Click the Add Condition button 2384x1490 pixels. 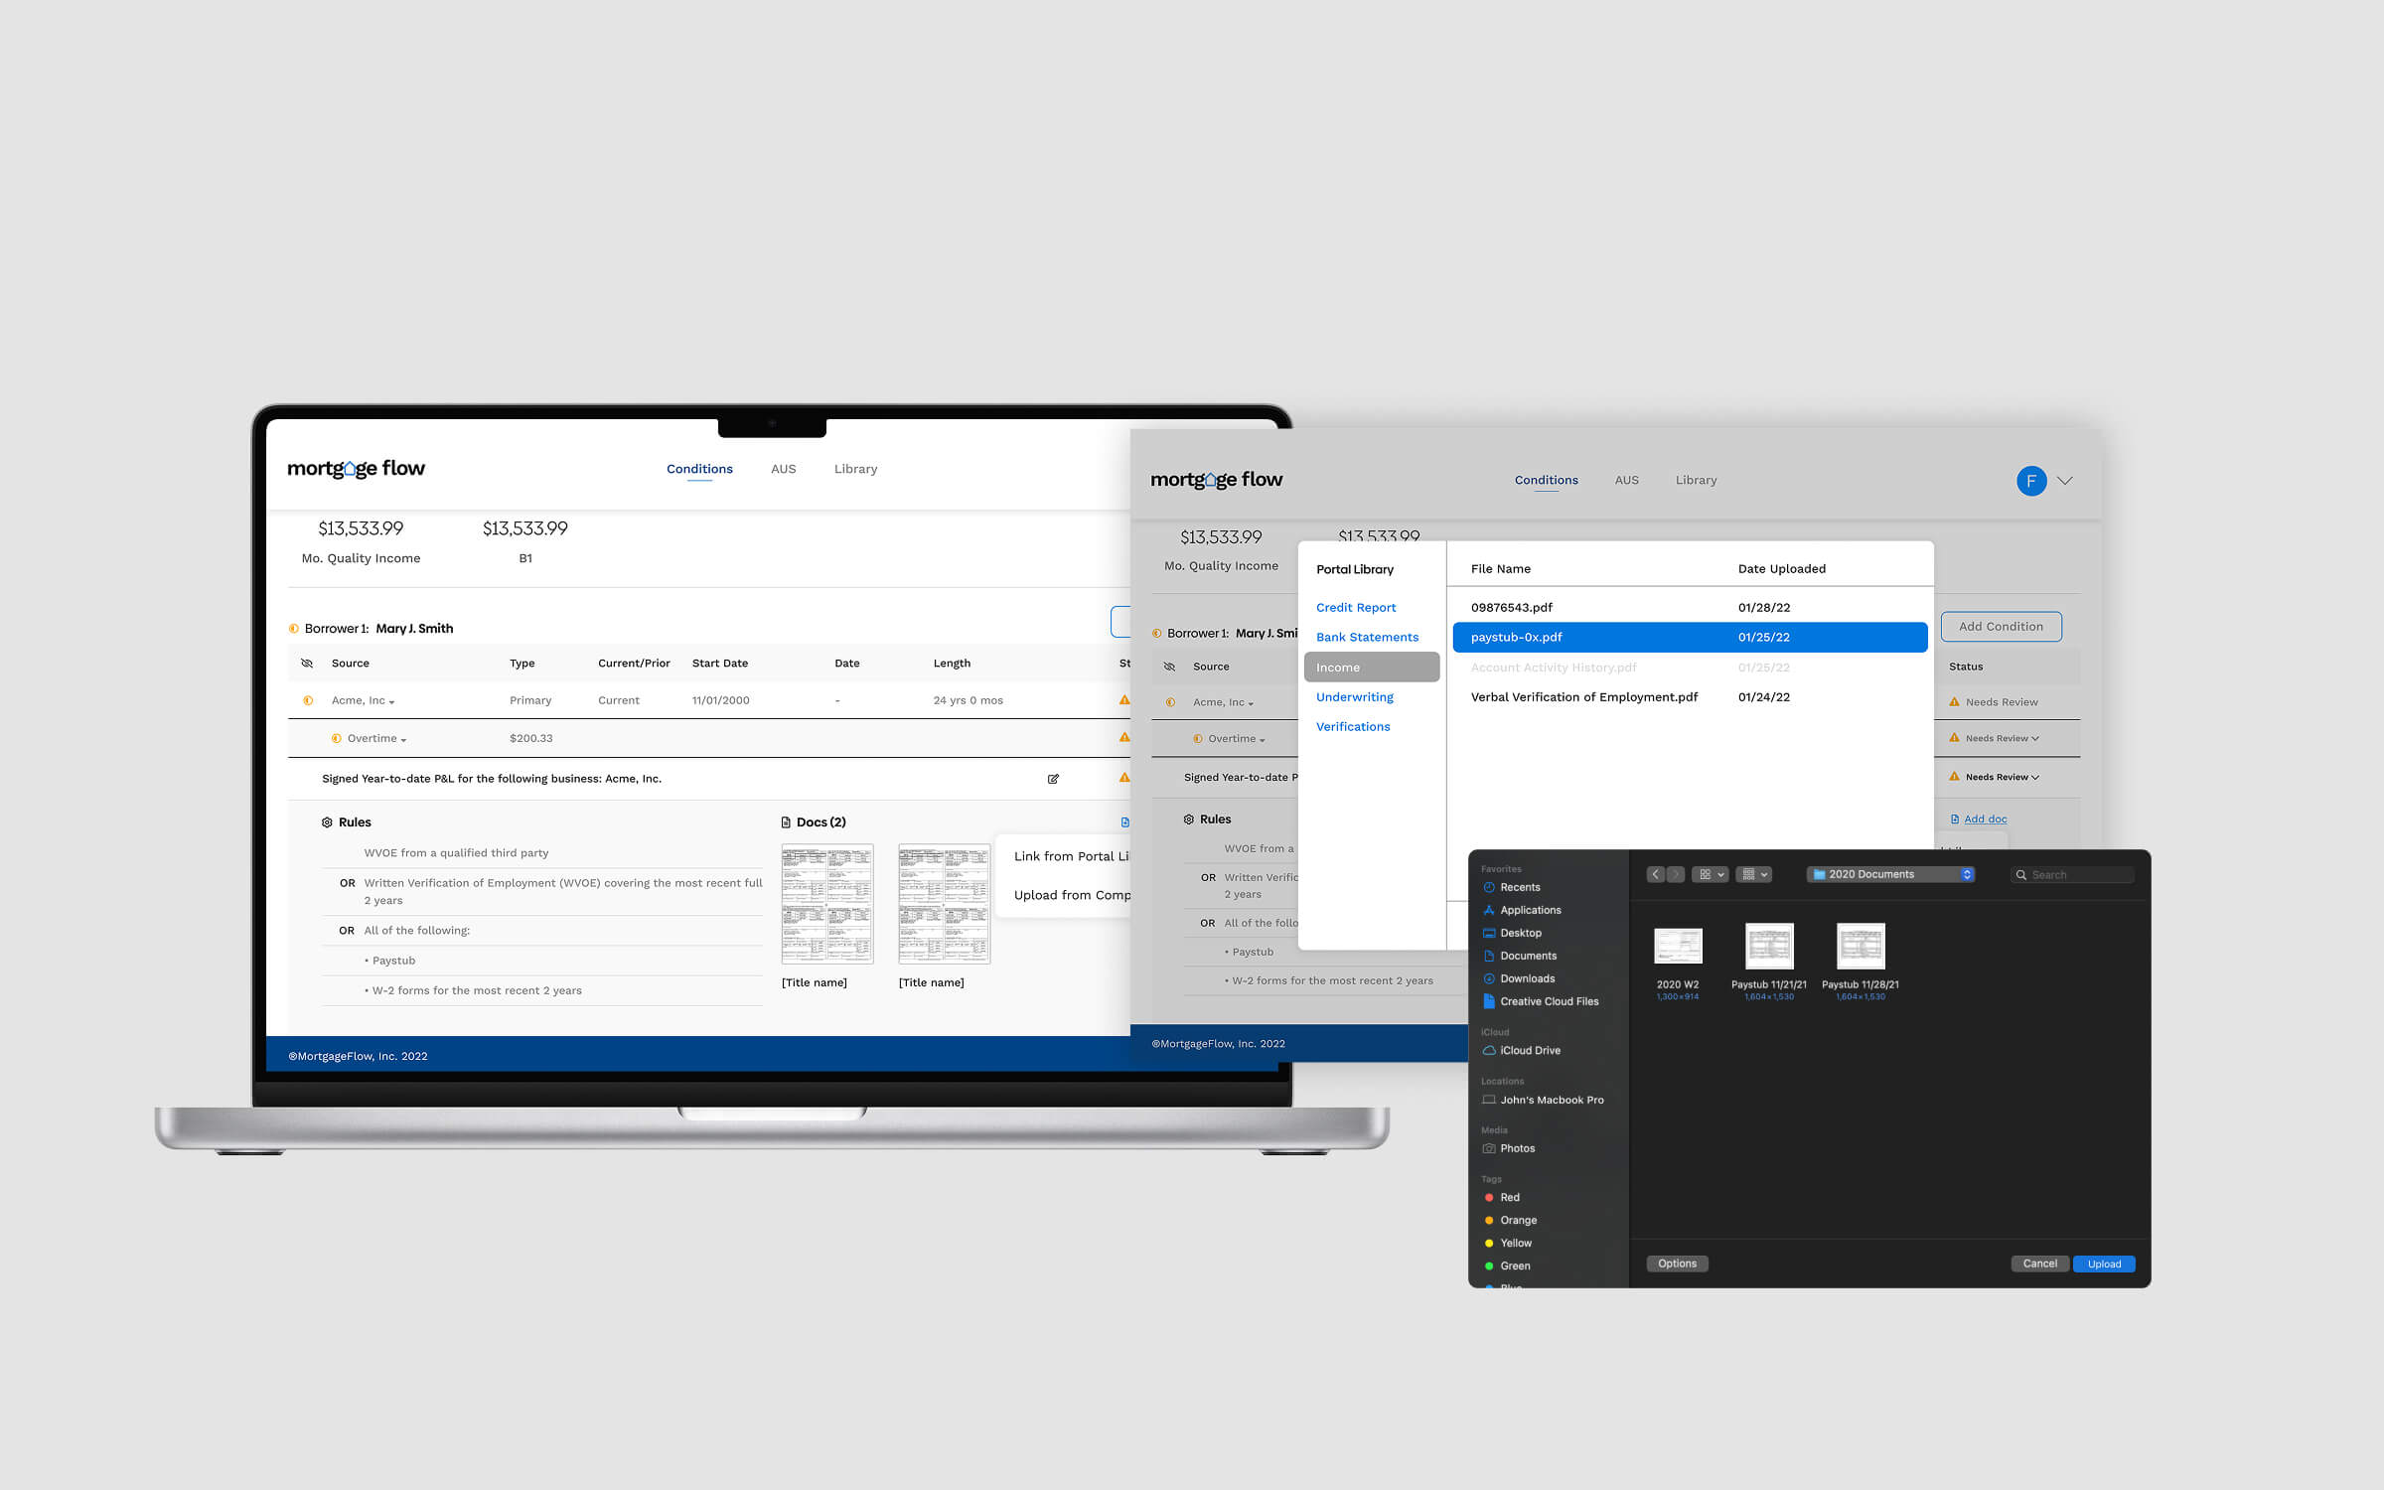[x=2001, y=627]
